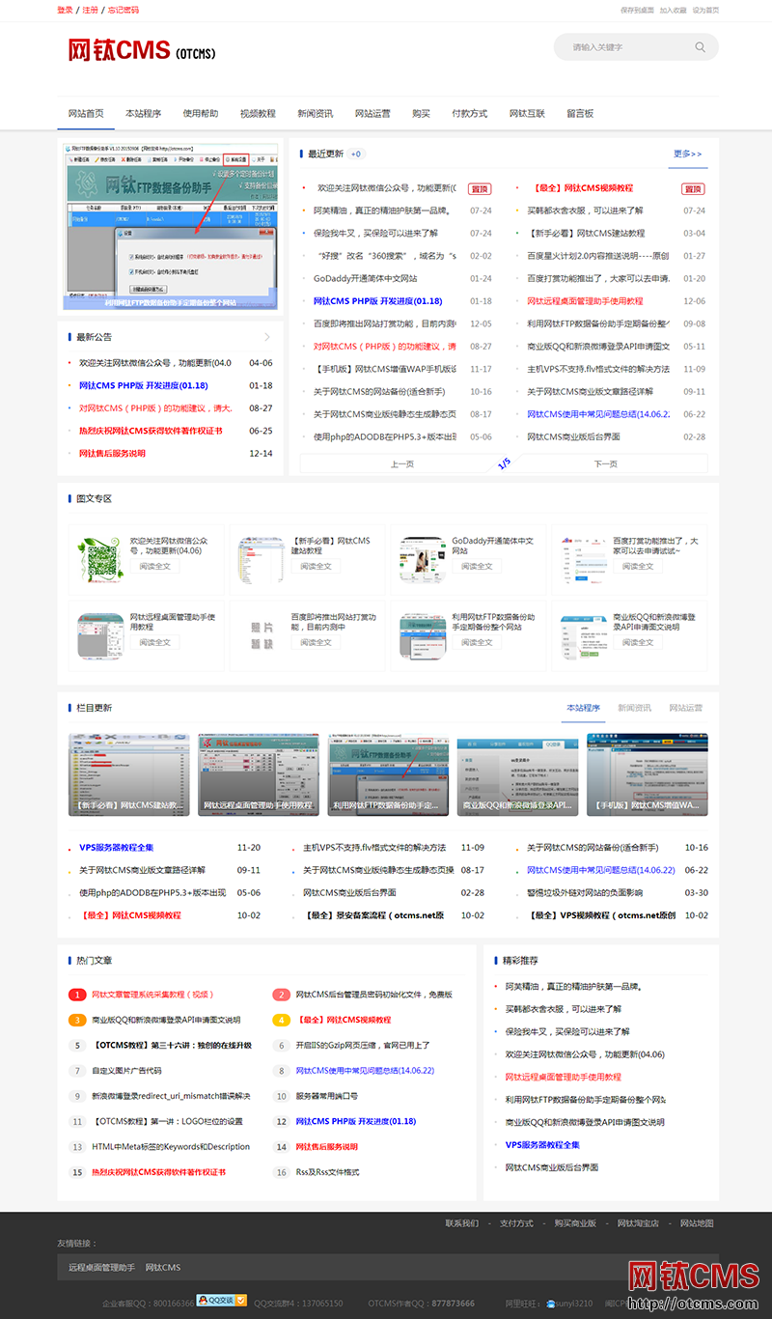Open 保险我牛叉 article in 最近更新 list
The width and height of the screenshot is (772, 1319).
375,233
